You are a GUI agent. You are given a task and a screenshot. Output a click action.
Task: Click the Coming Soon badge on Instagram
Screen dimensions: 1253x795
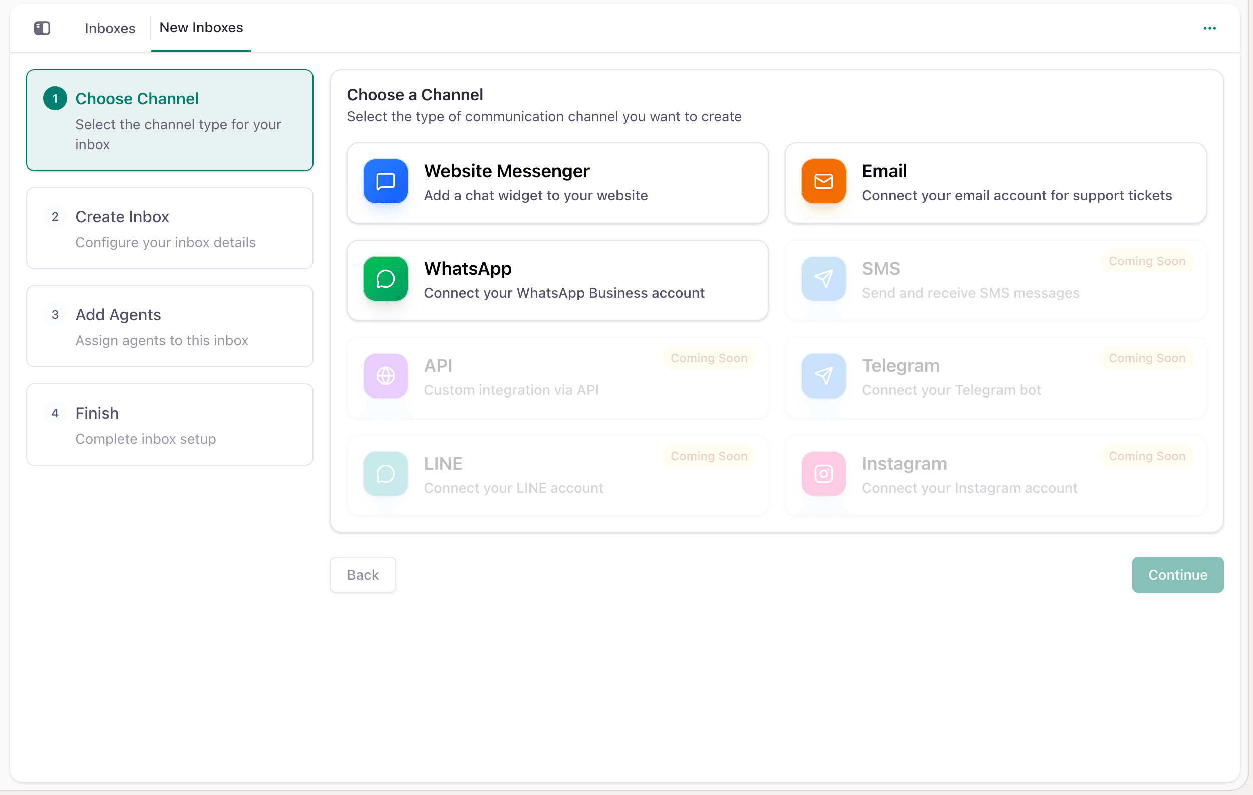pos(1147,456)
